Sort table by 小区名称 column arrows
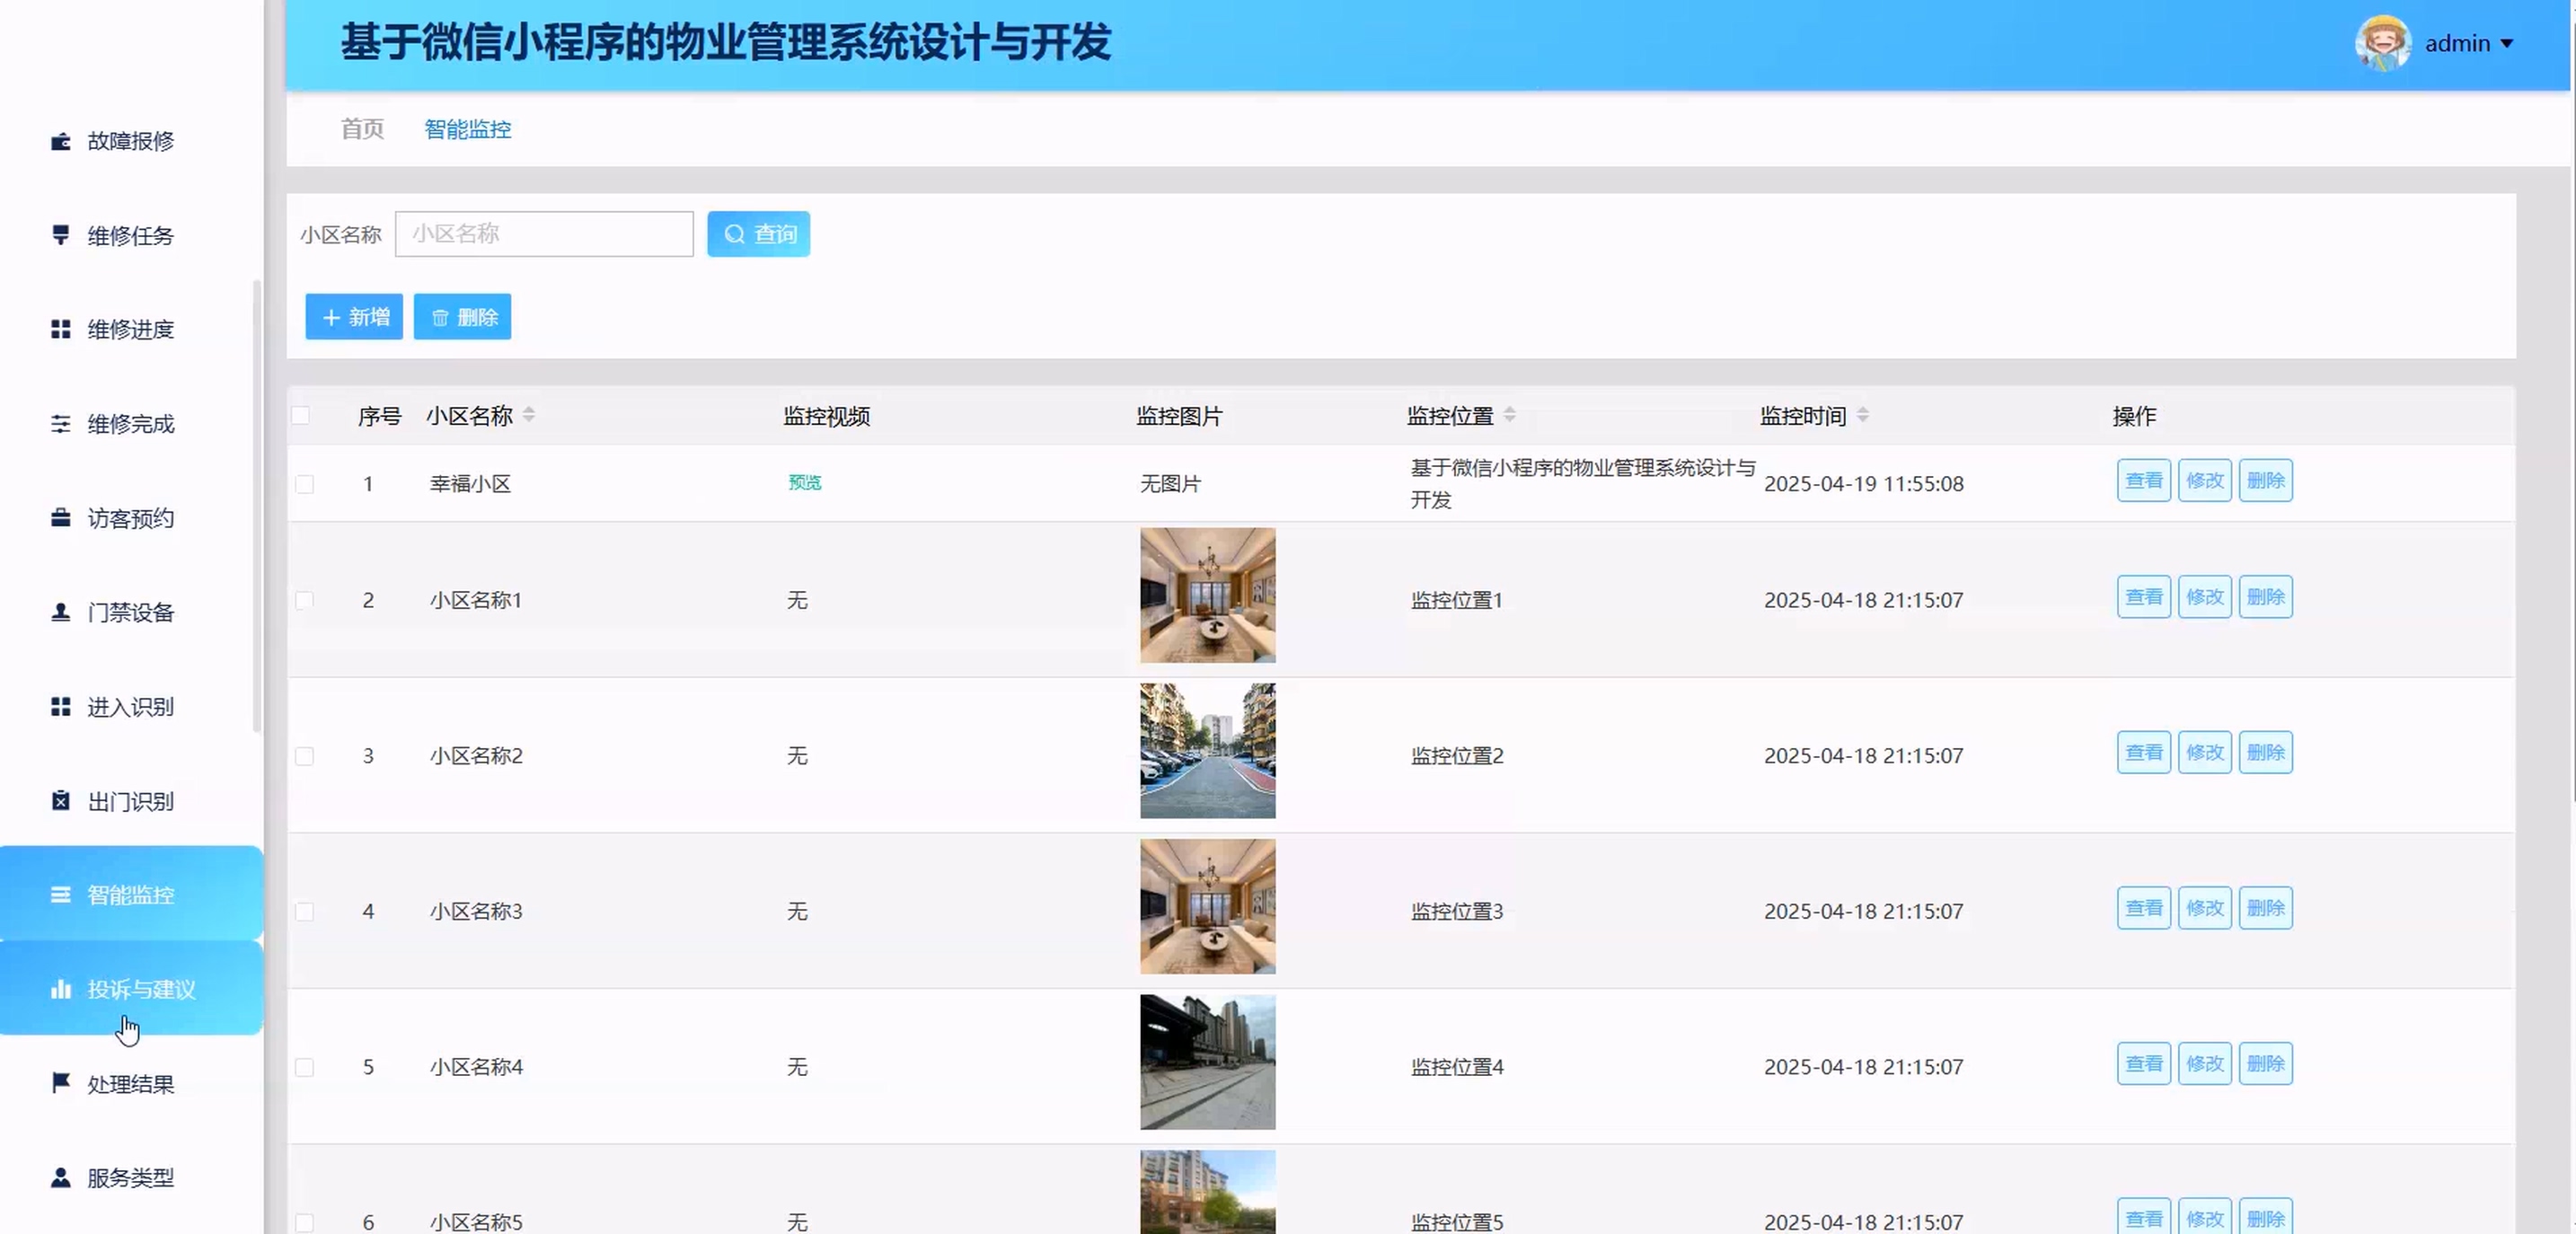The width and height of the screenshot is (2576, 1234). [529, 415]
